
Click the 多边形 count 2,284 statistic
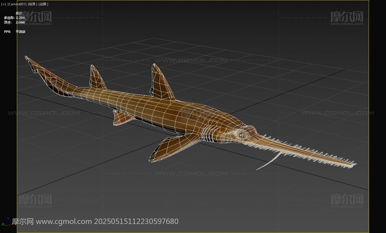tap(14, 18)
